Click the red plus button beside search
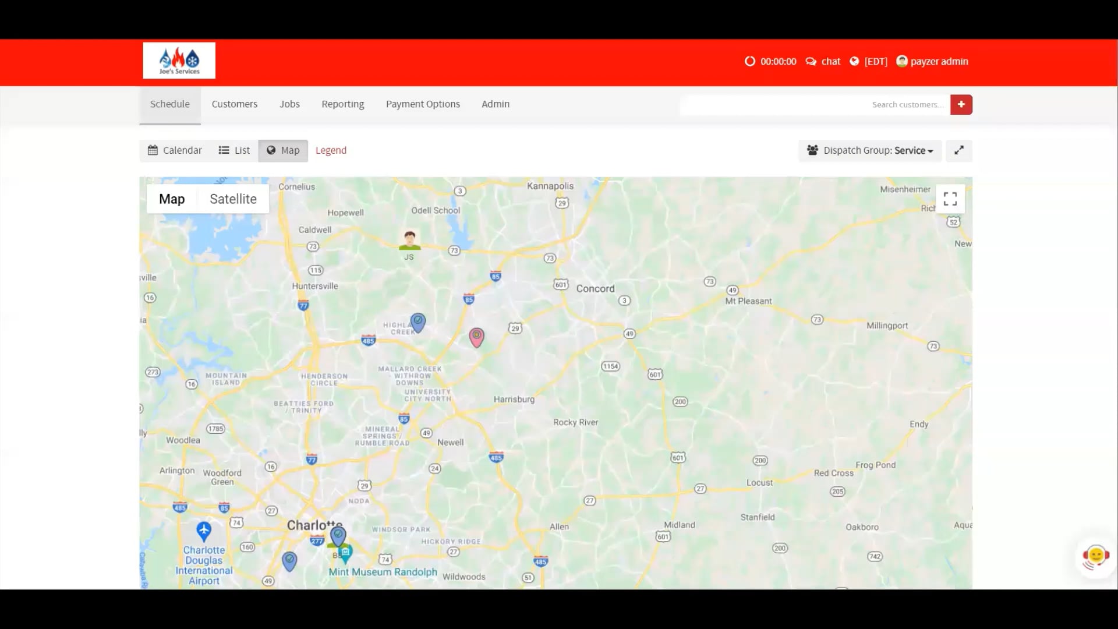Image resolution: width=1118 pixels, height=629 pixels. (x=961, y=104)
